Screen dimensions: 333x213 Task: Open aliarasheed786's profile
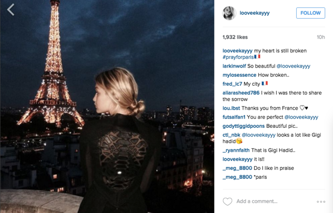(241, 93)
